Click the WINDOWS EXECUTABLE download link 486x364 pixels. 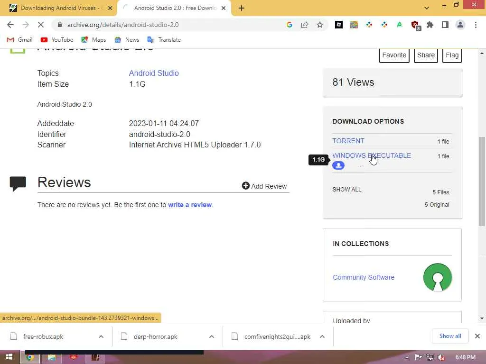coord(372,155)
